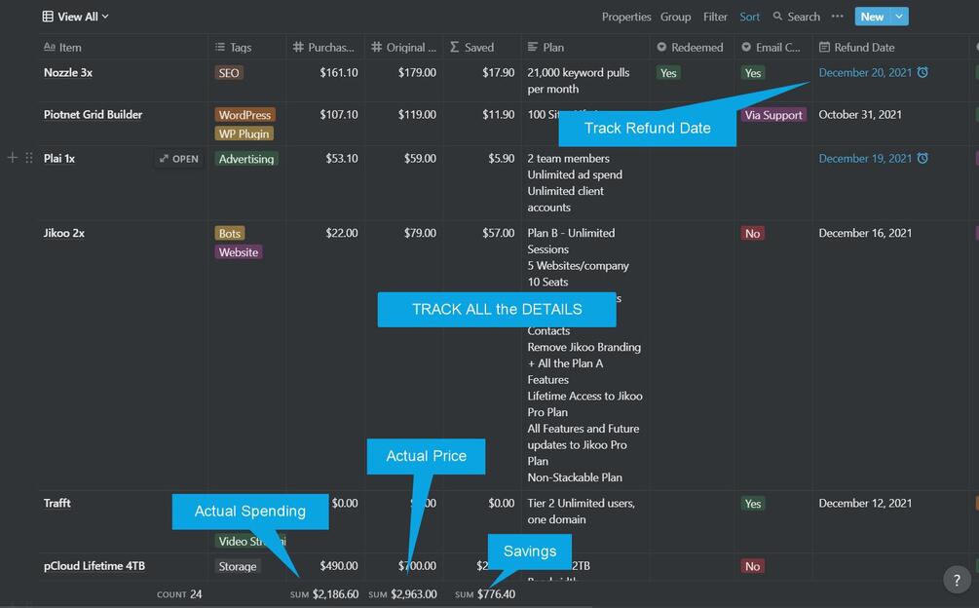979x608 pixels.
Task: Click the $161.10 purchase price cell
Action: (338, 72)
